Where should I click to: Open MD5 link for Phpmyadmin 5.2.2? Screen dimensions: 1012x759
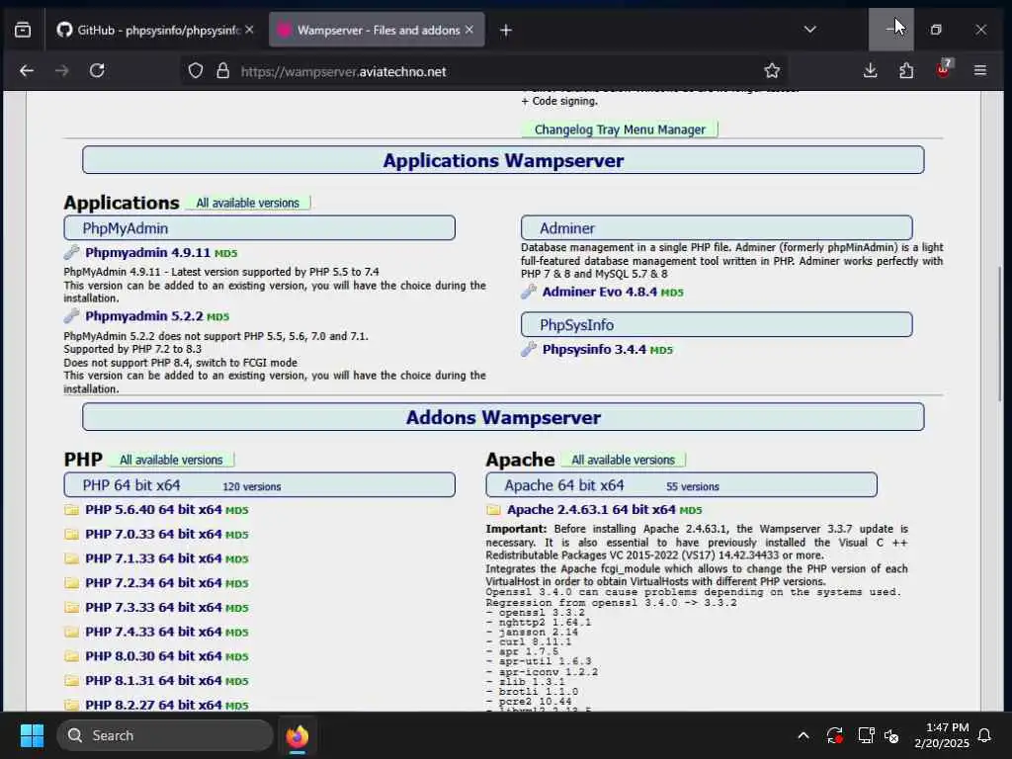point(218,317)
